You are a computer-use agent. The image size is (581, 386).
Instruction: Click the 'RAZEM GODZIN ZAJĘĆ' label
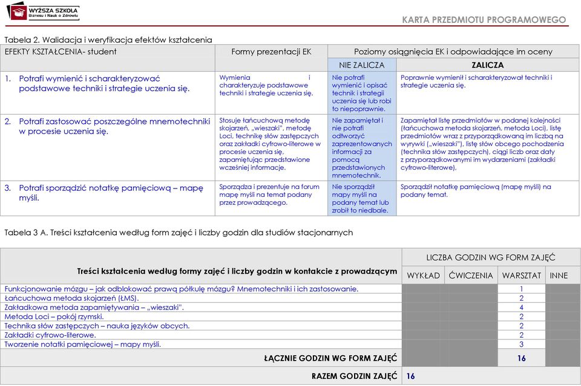354,376
